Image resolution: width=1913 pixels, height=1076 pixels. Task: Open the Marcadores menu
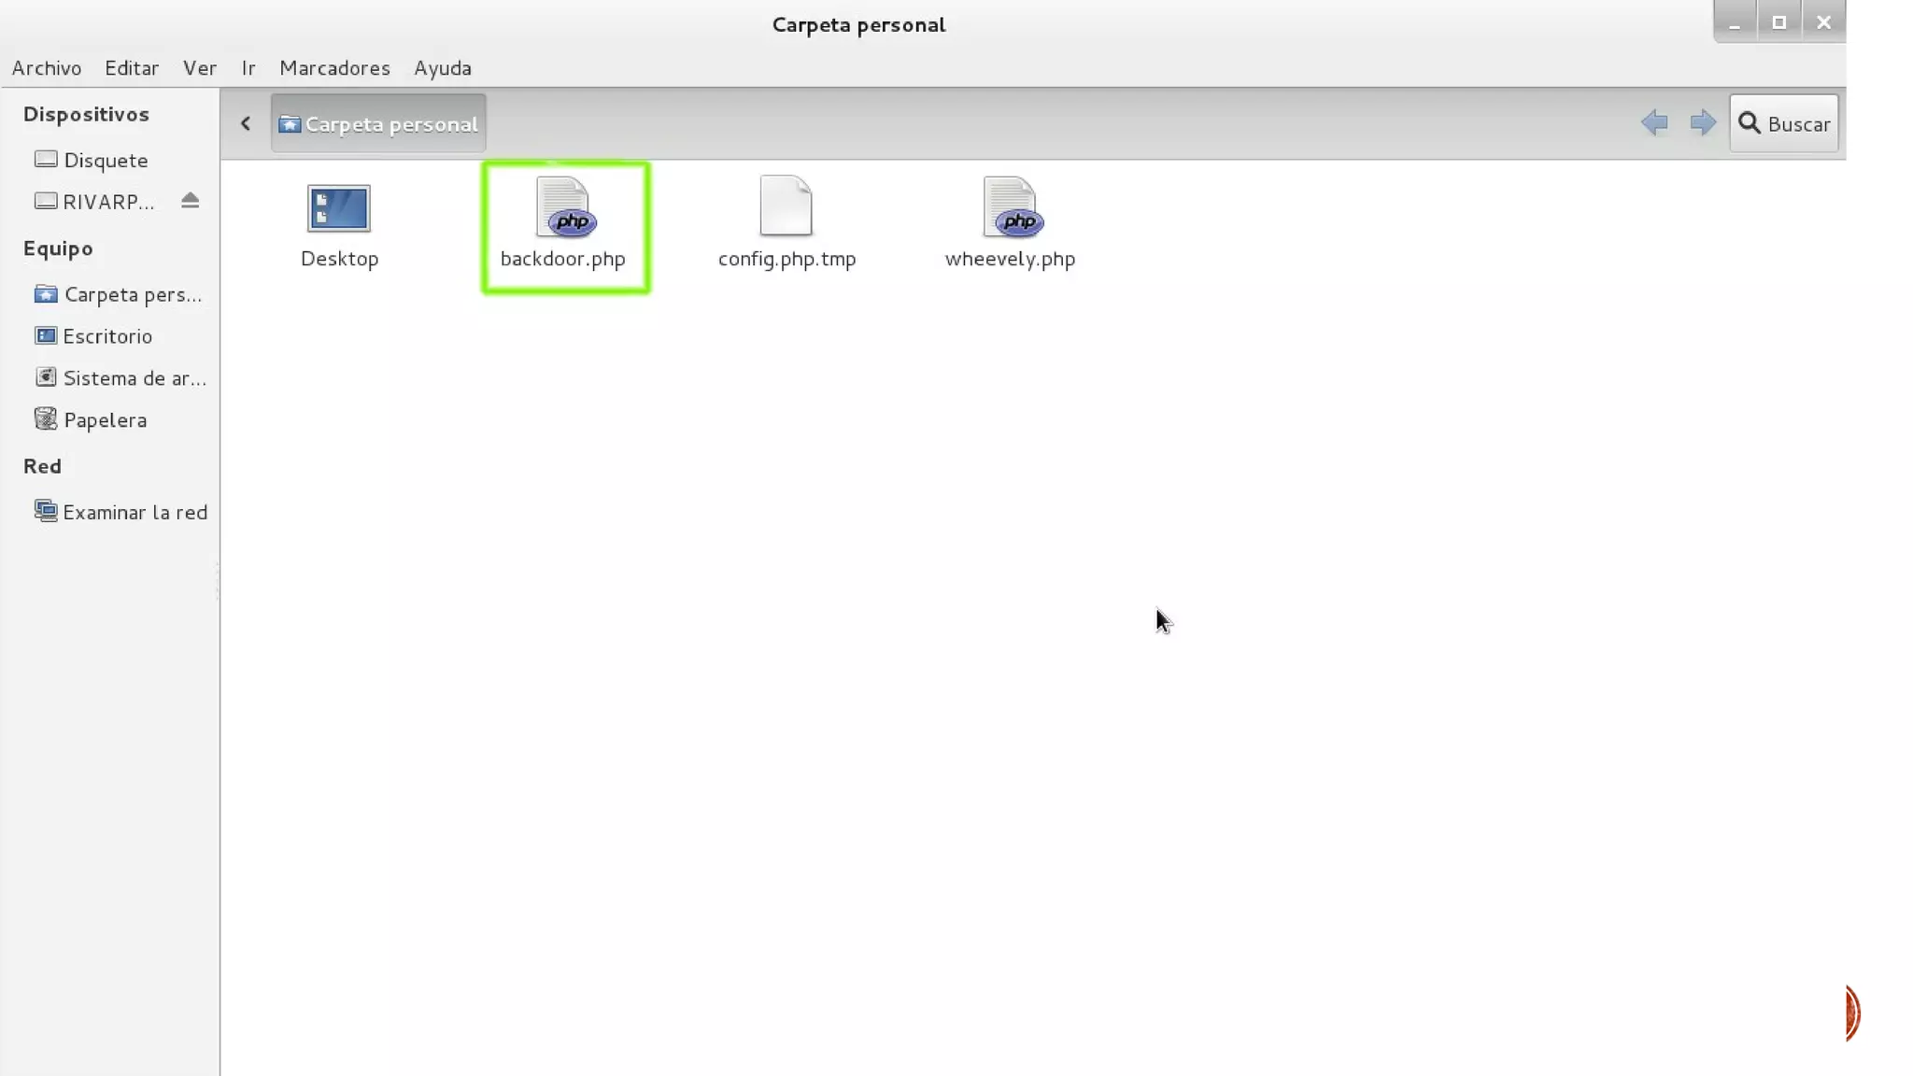[x=334, y=68]
